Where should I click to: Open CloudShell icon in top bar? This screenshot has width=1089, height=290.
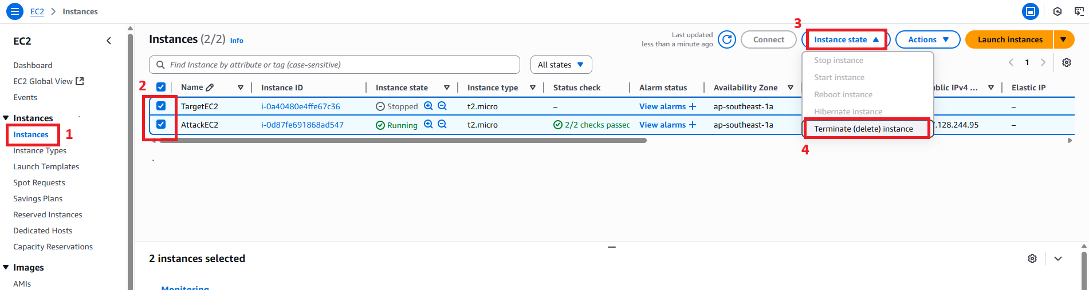(x=1030, y=11)
